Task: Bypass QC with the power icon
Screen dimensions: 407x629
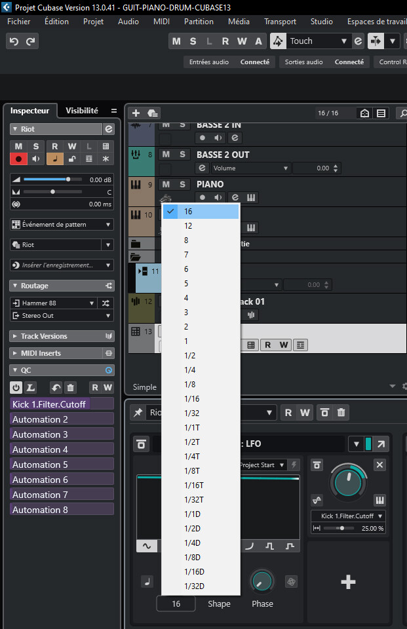Action: (16, 387)
